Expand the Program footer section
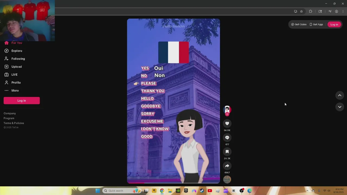 pos(9,118)
